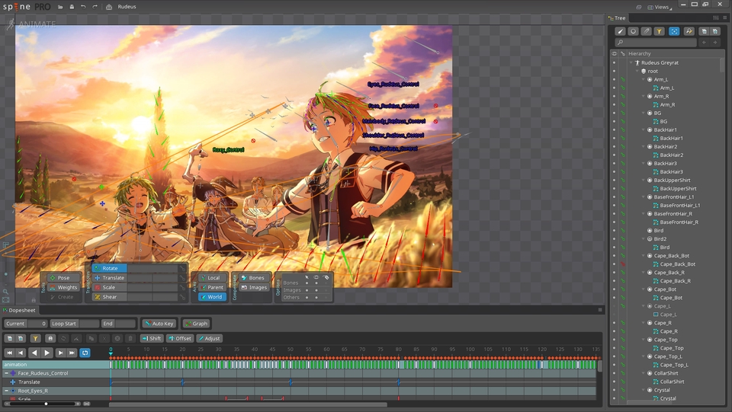Activate the Scale transform tool
Image resolution: width=732 pixels, height=412 pixels.
110,288
